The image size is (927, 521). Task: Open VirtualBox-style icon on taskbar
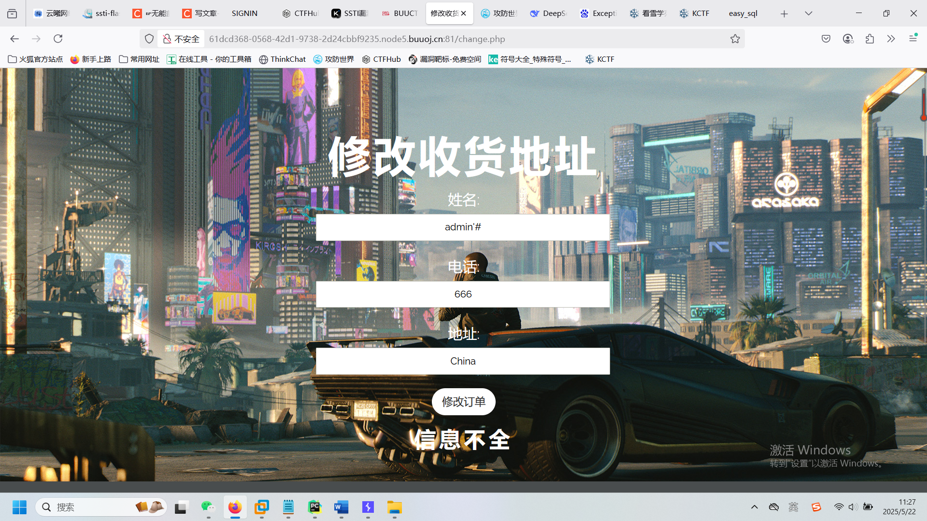pyautogui.click(x=261, y=507)
